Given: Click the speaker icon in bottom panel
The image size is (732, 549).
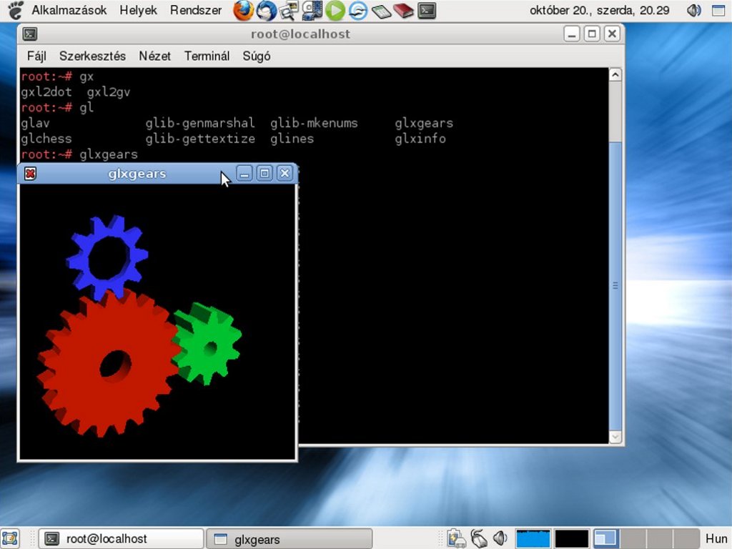Looking at the screenshot, I should tap(500, 538).
